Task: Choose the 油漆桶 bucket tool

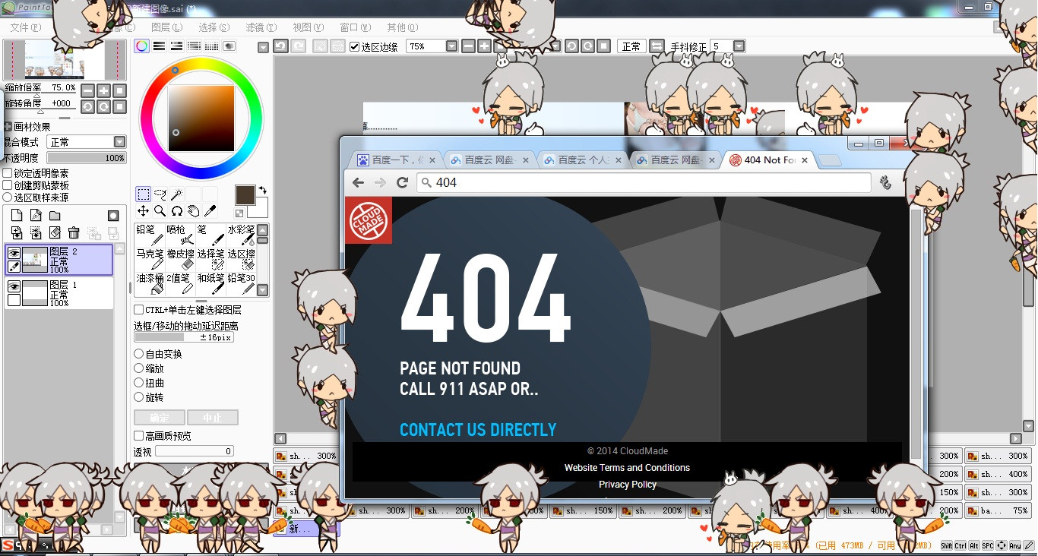Action: click(150, 283)
